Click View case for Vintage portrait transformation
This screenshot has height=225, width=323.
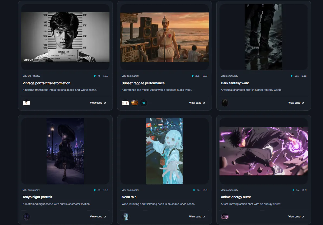click(98, 103)
